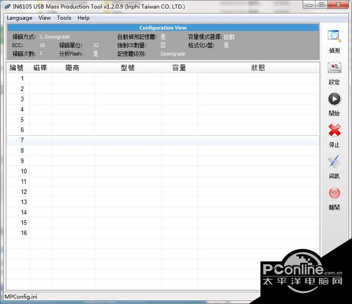Minimize the IN6105 tool window
The height and width of the screenshot is (304, 352).
coord(309,5)
